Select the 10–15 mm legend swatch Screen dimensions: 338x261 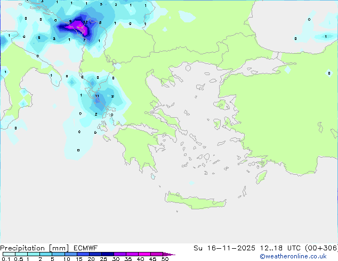tap(70, 254)
